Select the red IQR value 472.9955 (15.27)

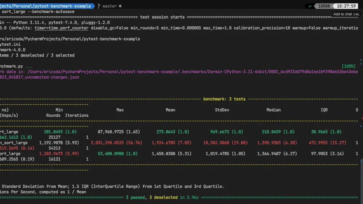click(x=328, y=142)
